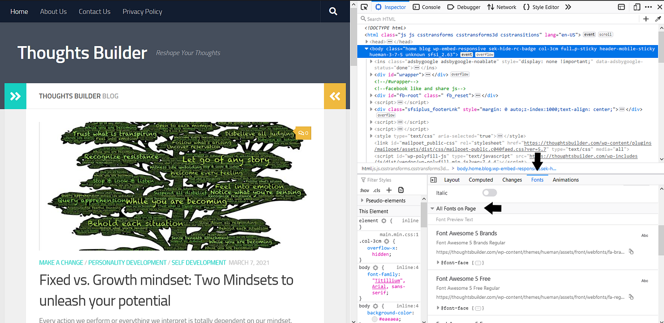Open the Network tab

pyautogui.click(x=502, y=7)
